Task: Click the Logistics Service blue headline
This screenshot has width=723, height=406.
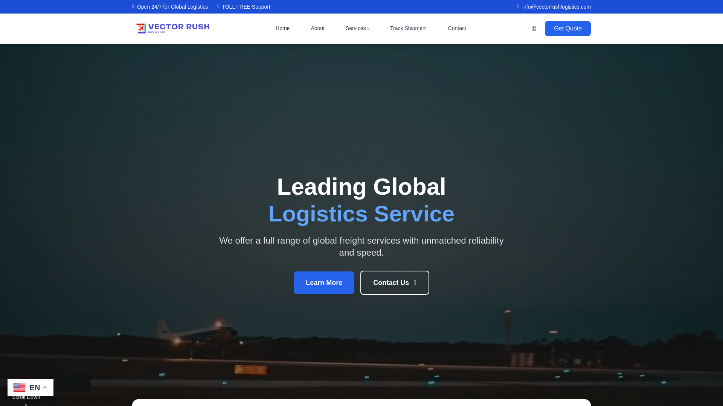Action: click(x=361, y=214)
